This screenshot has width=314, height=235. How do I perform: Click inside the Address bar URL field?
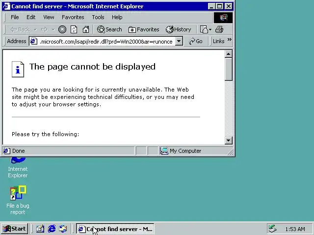(x=106, y=41)
